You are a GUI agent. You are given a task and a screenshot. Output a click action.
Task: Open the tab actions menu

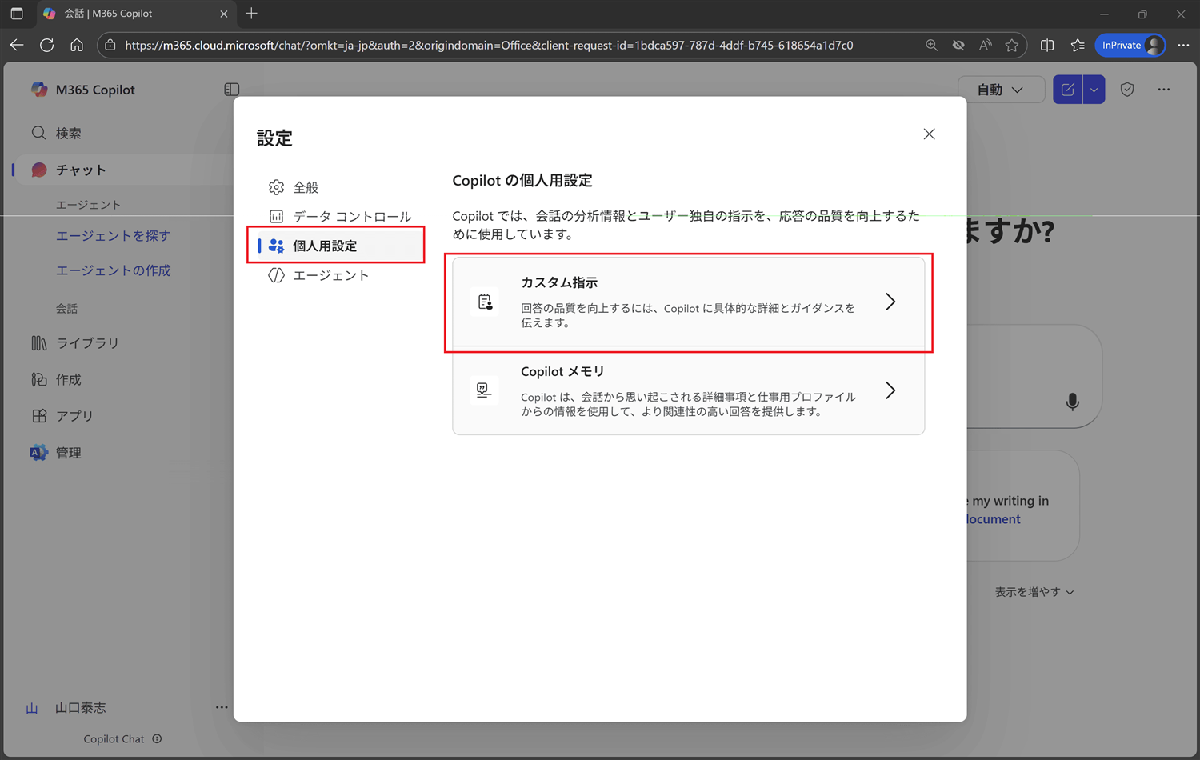(17, 14)
